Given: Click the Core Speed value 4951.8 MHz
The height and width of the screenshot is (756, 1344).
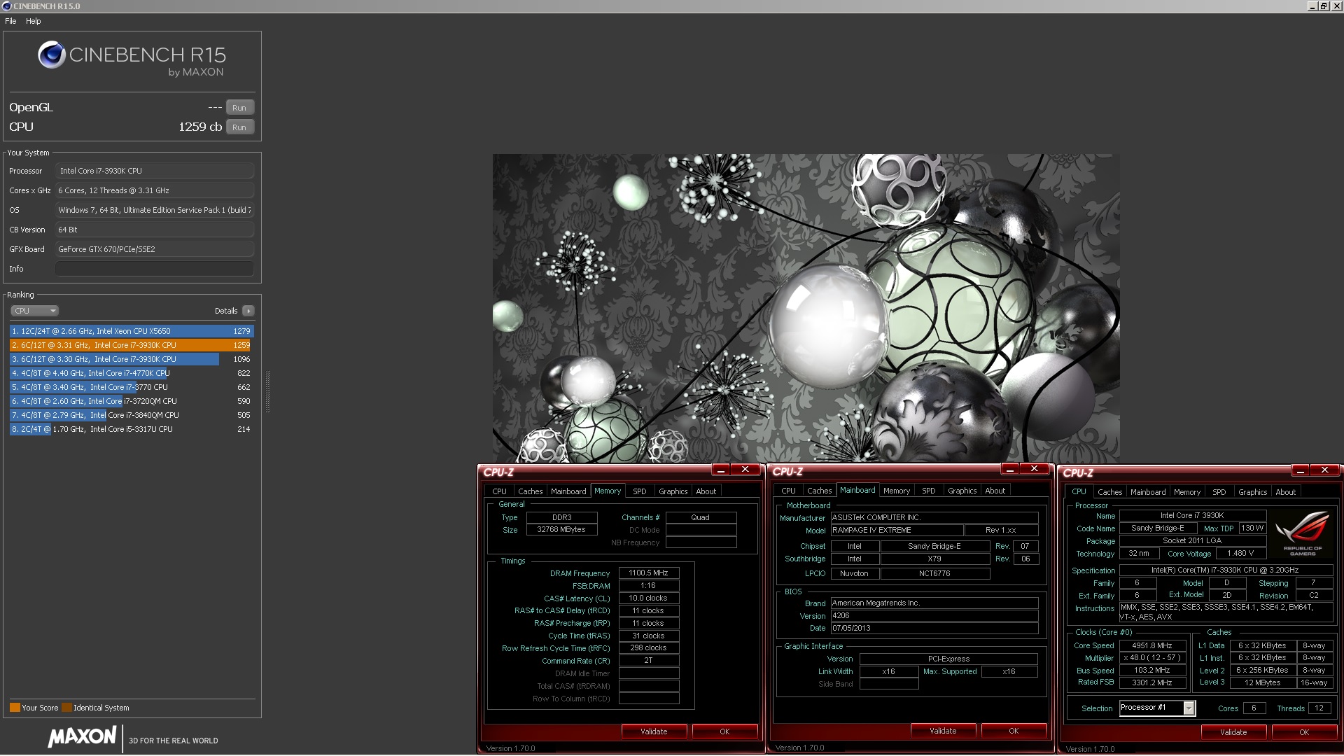Looking at the screenshot, I should 1152,646.
